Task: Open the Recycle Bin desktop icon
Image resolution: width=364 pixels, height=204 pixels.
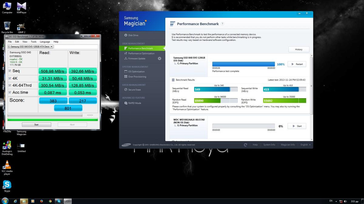Action: coord(7,28)
